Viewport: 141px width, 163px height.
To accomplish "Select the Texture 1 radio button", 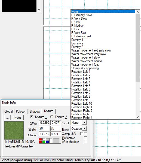I will (31, 117).
